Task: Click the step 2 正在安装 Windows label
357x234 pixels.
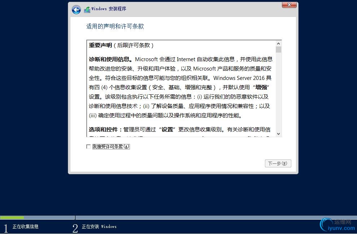Action: coord(99,226)
